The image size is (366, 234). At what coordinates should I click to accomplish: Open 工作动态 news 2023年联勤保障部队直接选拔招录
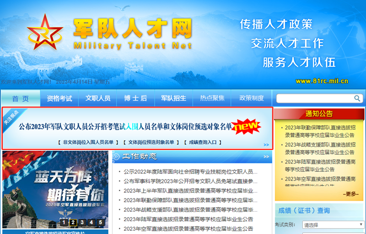coord(190,200)
